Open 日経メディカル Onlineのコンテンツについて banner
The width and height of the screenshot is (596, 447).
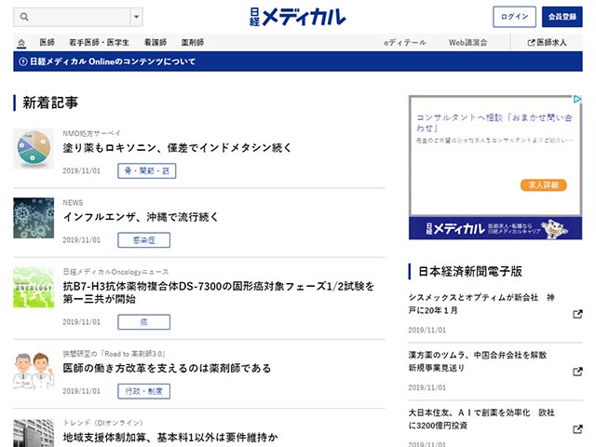(298, 61)
